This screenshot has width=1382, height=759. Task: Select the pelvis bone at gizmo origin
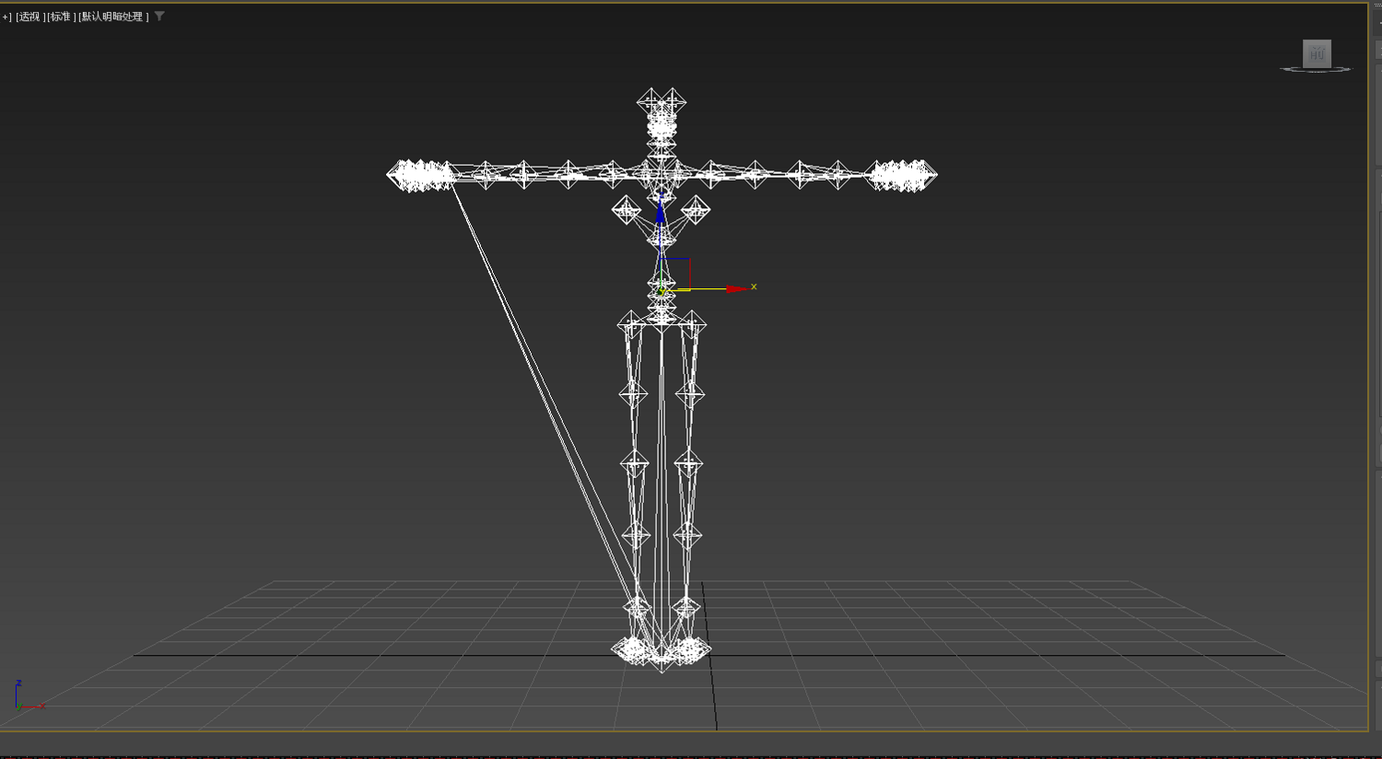click(661, 291)
